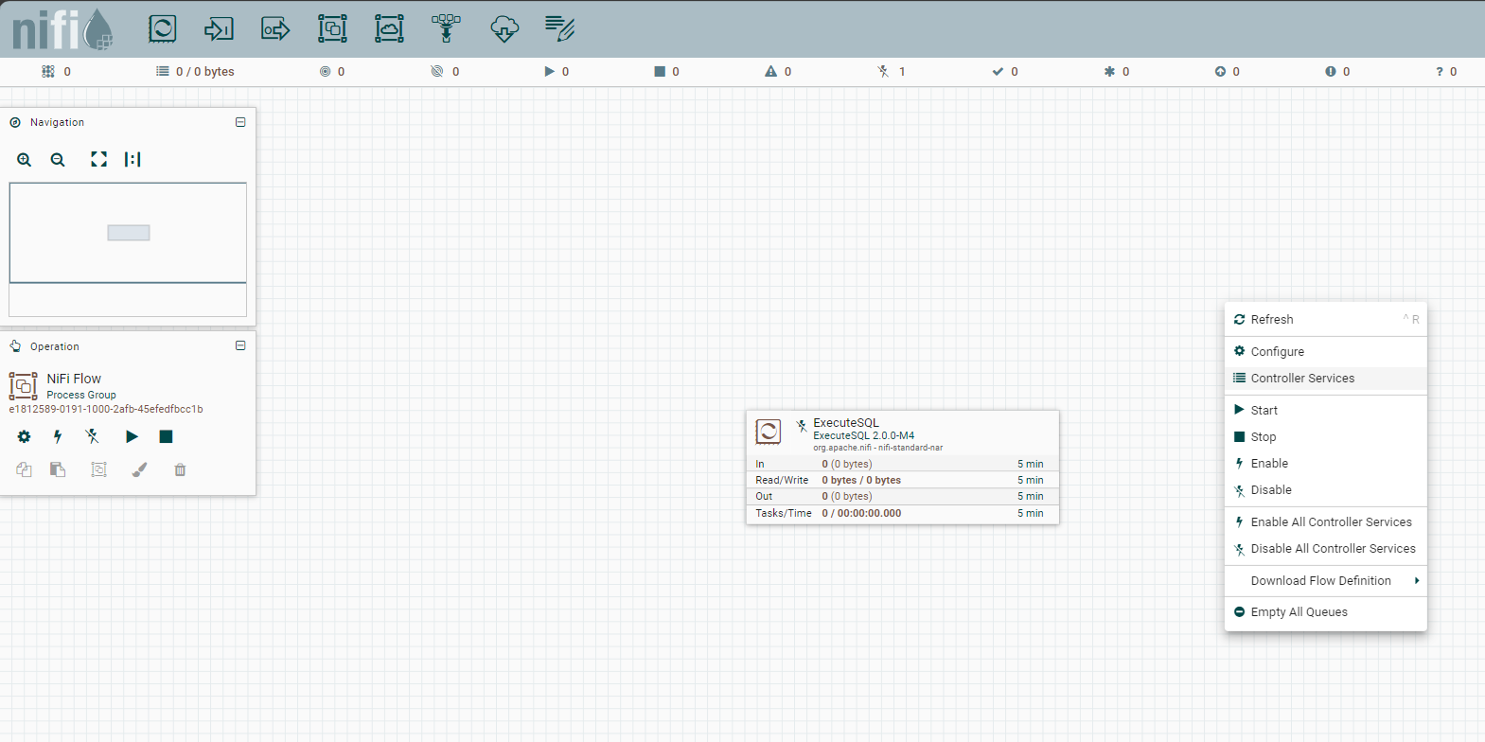Click the birdseye navigation minimap view
1485x742 pixels.
click(128, 233)
